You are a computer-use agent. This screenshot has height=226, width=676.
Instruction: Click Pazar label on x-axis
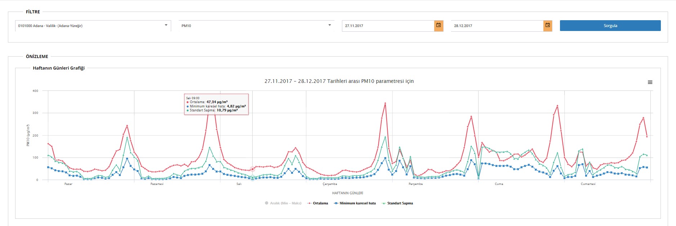click(x=68, y=184)
